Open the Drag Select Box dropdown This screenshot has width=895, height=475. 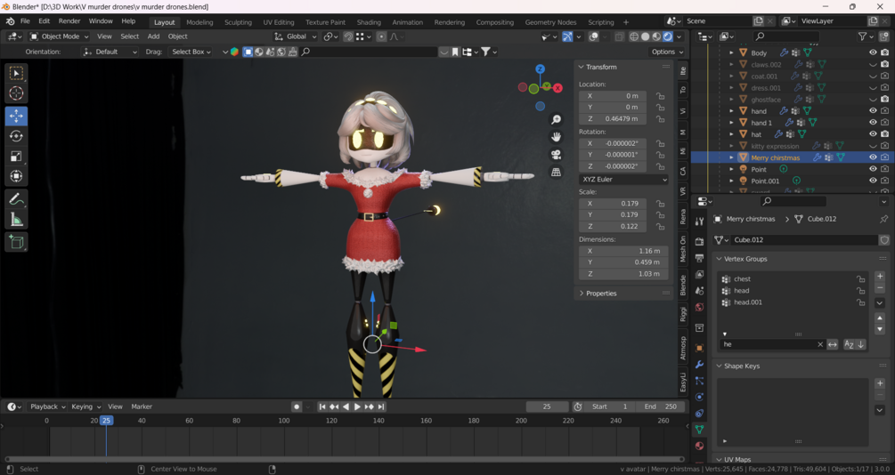click(191, 52)
